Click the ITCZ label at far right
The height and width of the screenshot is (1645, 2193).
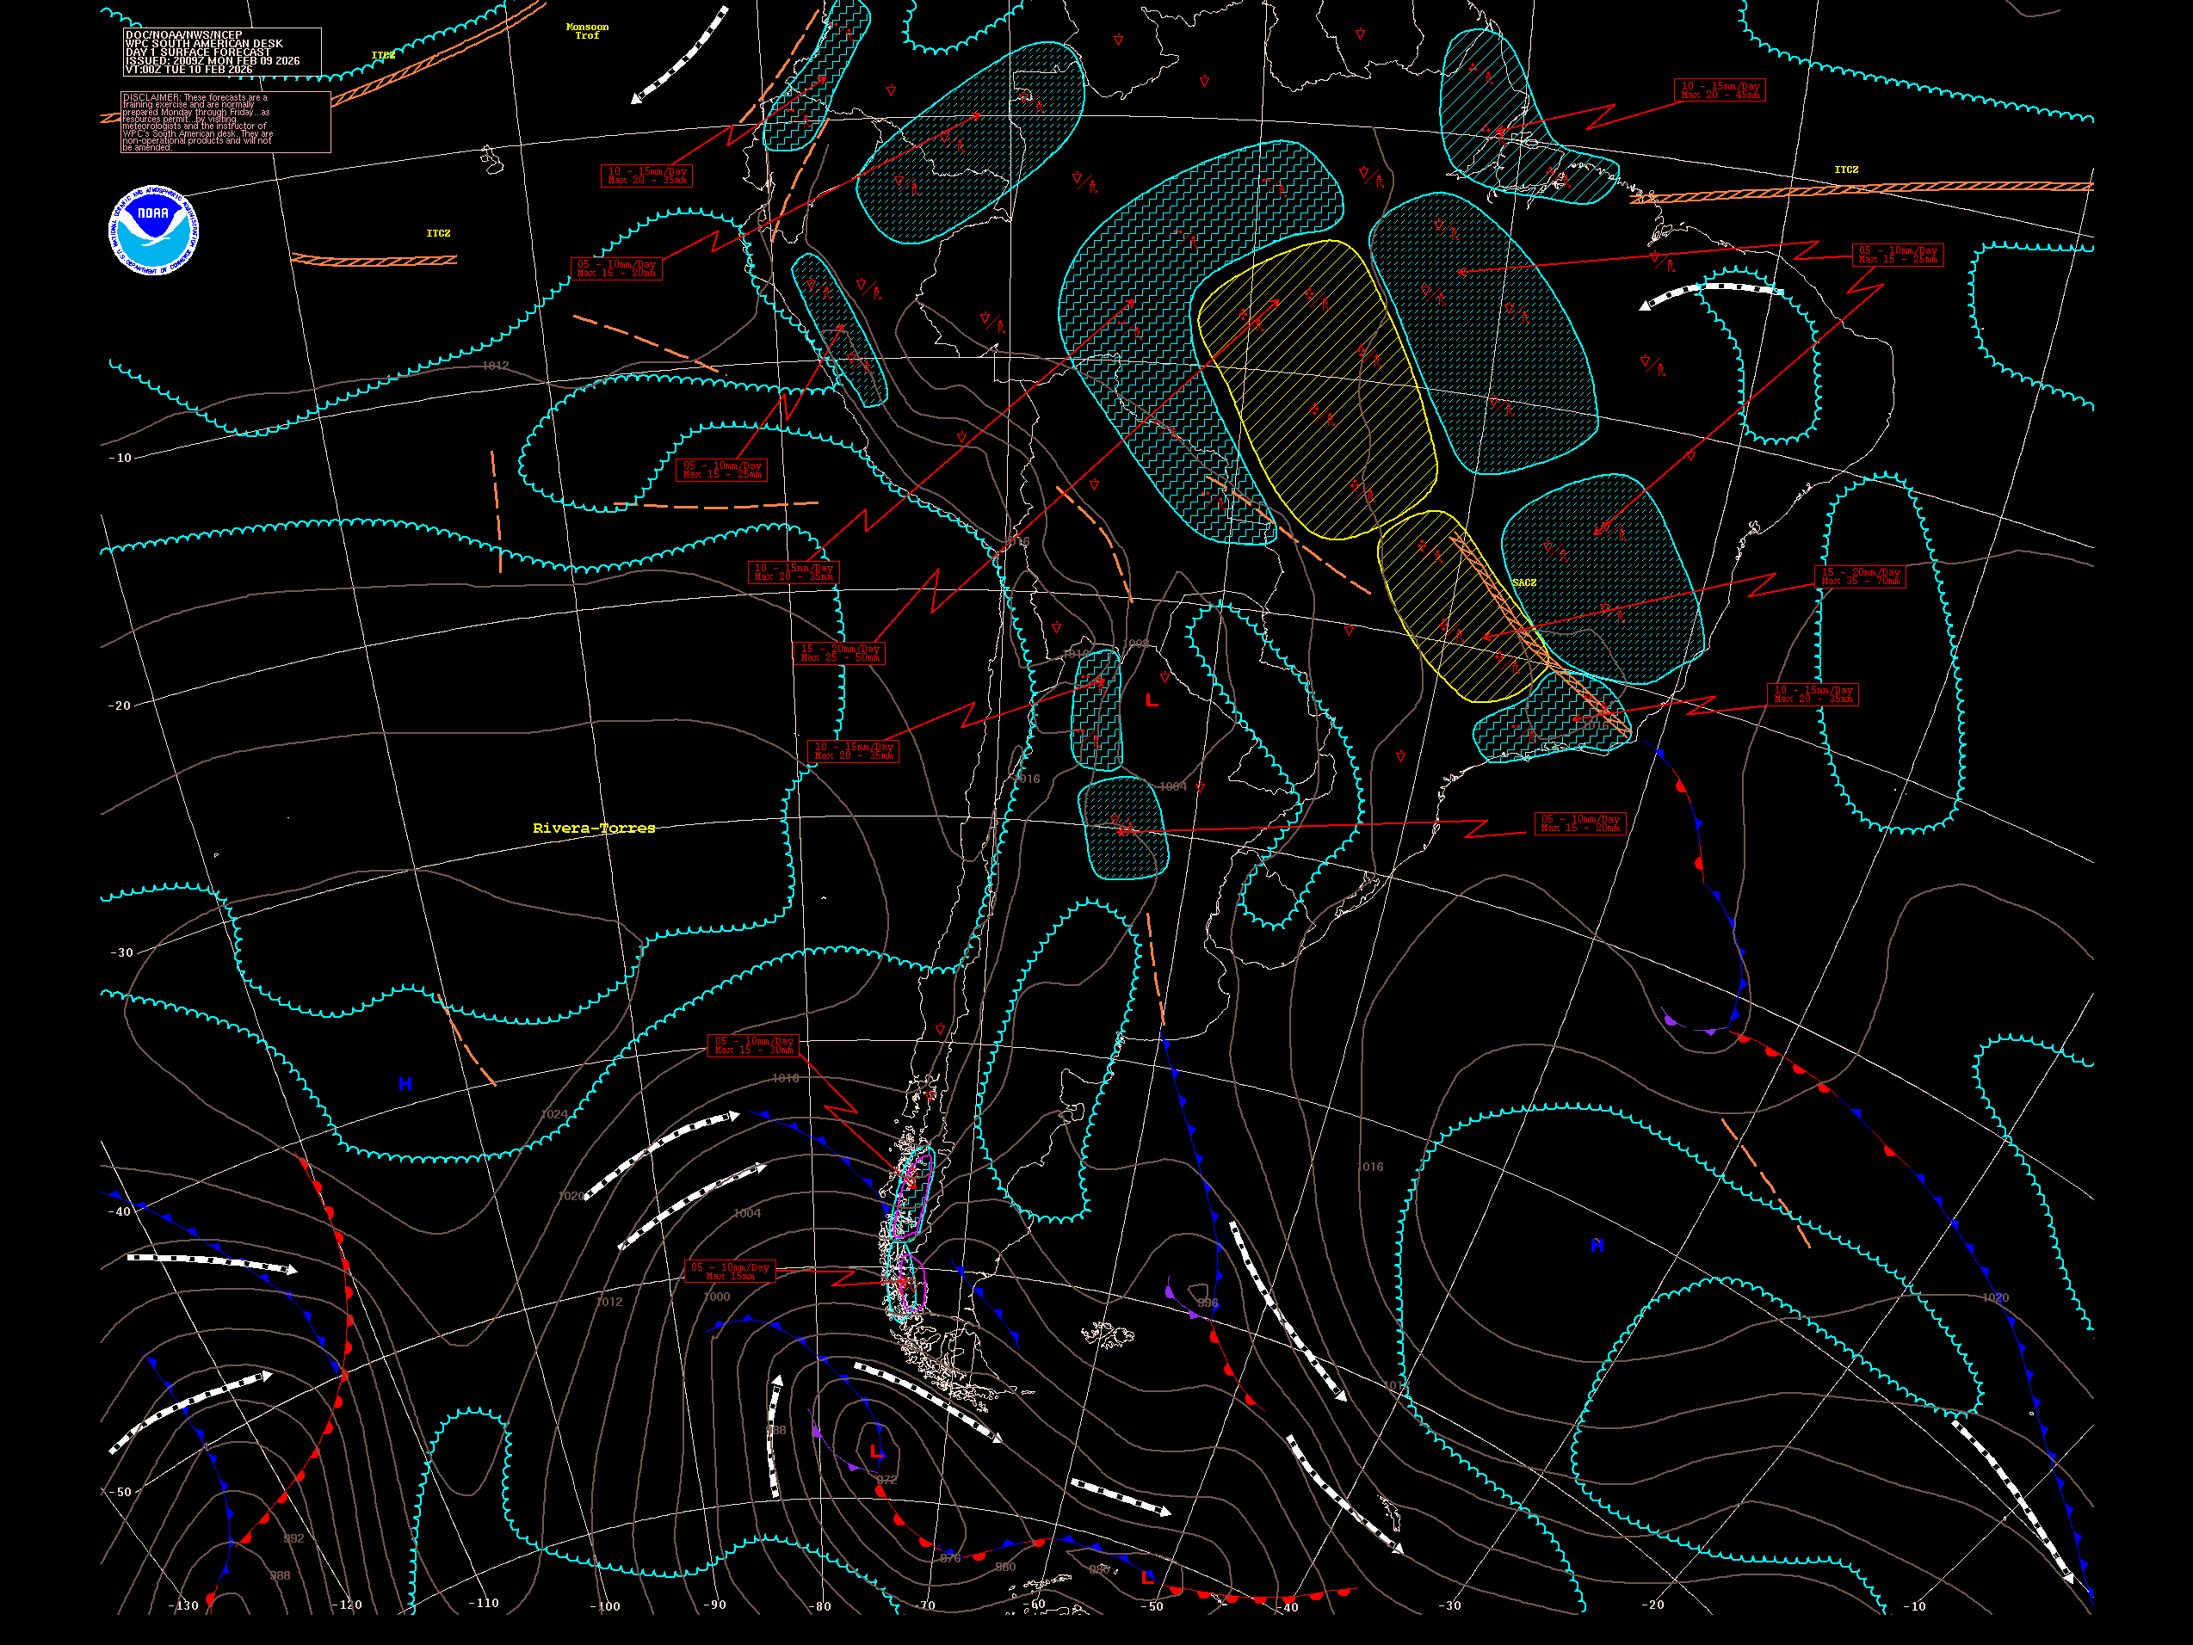1846,169
